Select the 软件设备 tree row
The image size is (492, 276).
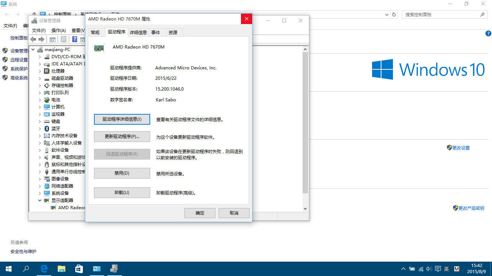tap(60, 150)
